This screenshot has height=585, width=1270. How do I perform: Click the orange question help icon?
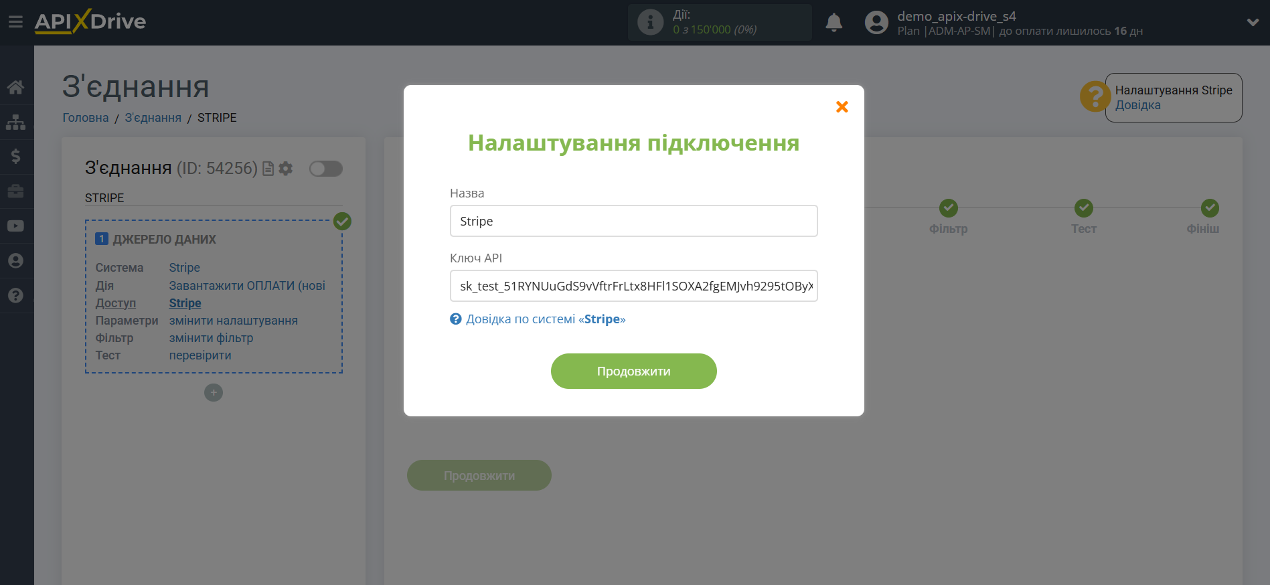click(1095, 97)
